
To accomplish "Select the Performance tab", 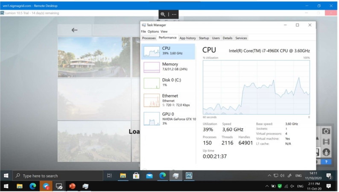I will tap(168, 38).
